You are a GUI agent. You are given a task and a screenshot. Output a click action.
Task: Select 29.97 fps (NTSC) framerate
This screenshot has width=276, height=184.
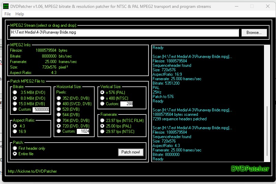click(x=103, y=131)
